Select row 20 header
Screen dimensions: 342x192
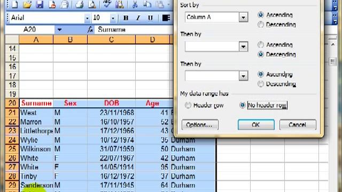coord(12,103)
